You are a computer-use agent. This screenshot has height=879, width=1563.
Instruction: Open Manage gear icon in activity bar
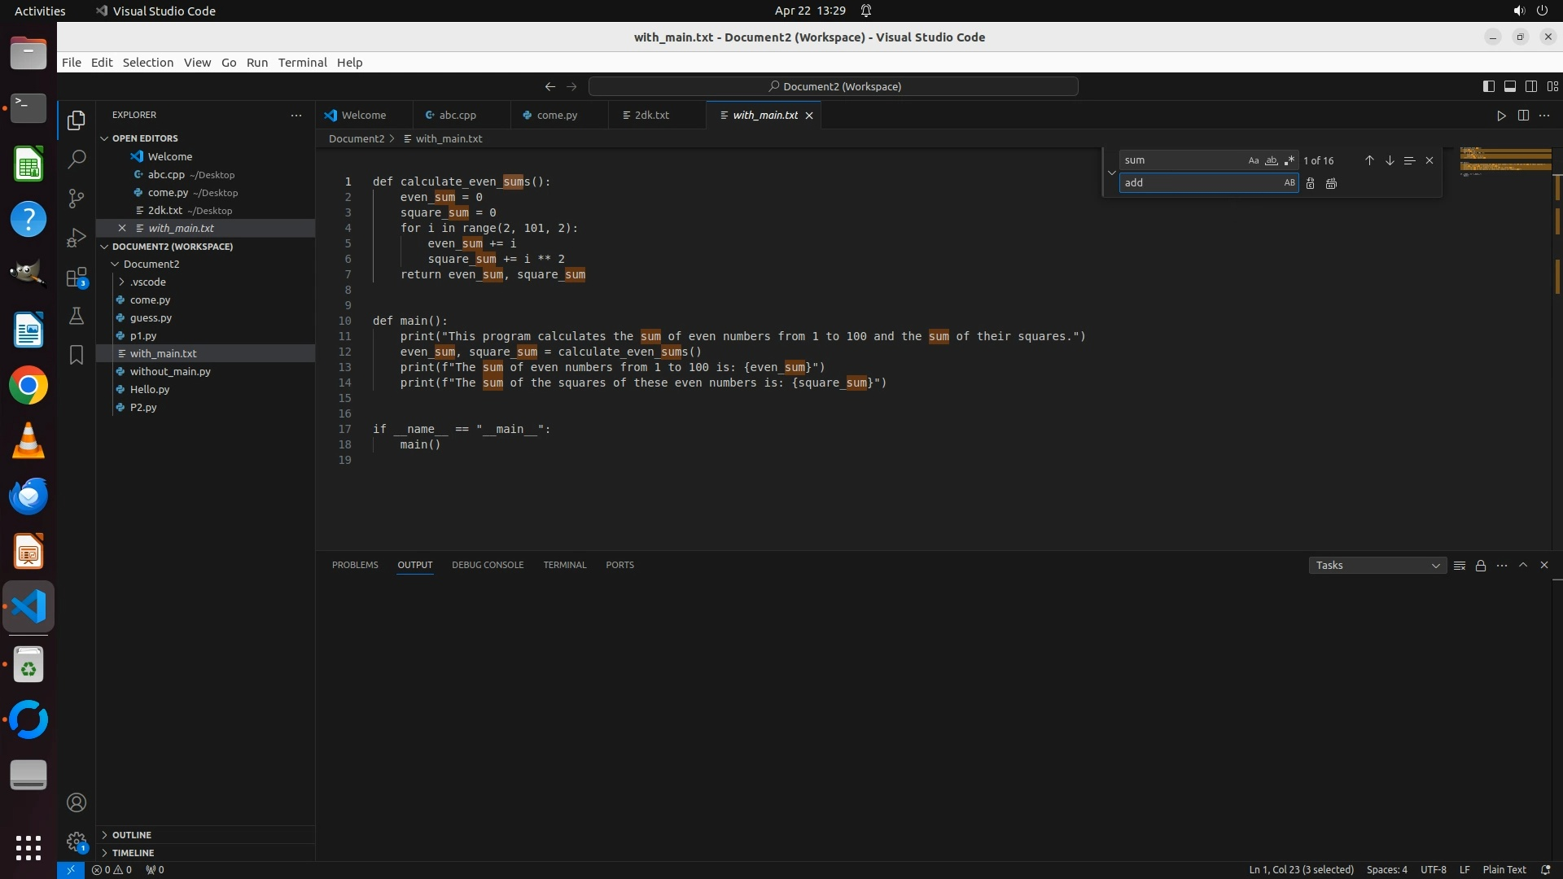click(x=77, y=841)
